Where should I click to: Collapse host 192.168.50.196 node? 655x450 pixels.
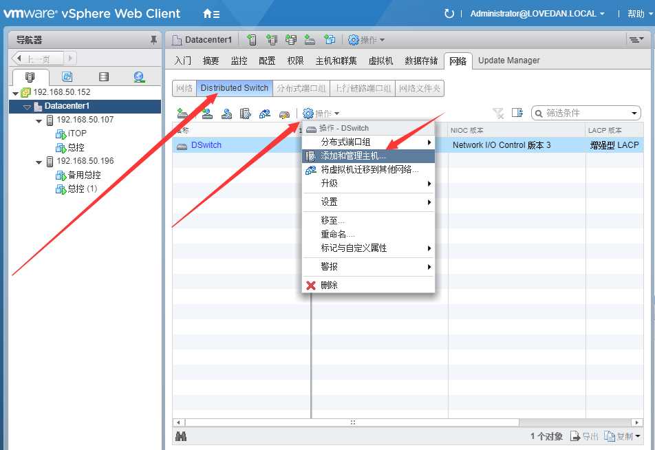(x=39, y=162)
